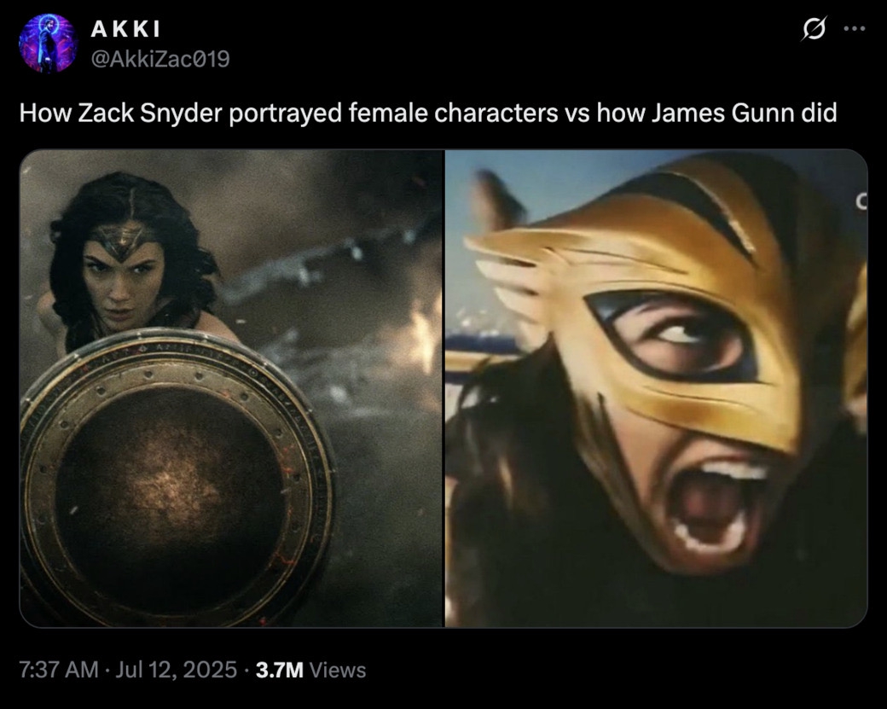Open the three-dot more options menu
The height and width of the screenshot is (709, 887).
tap(855, 28)
